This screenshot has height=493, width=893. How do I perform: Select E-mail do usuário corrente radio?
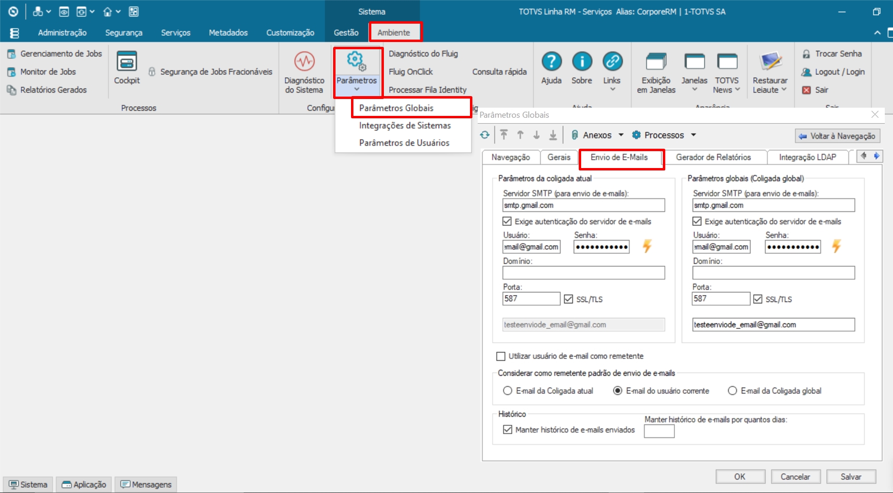(x=617, y=391)
